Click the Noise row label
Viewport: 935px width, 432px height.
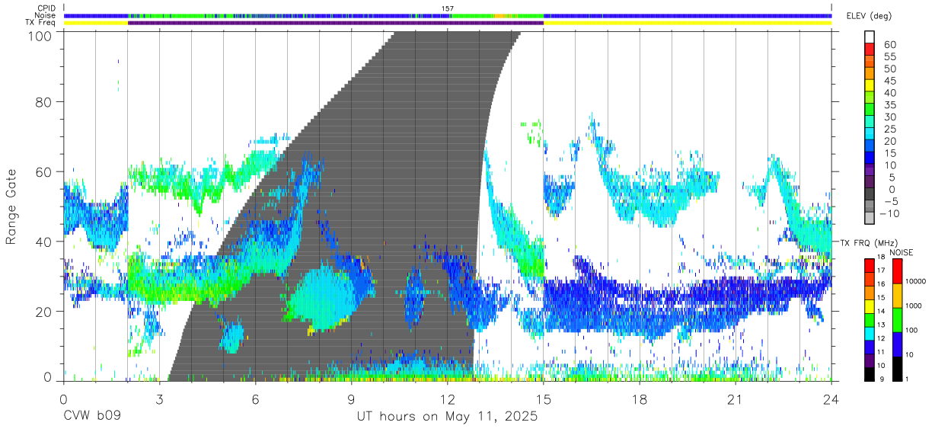coord(46,15)
